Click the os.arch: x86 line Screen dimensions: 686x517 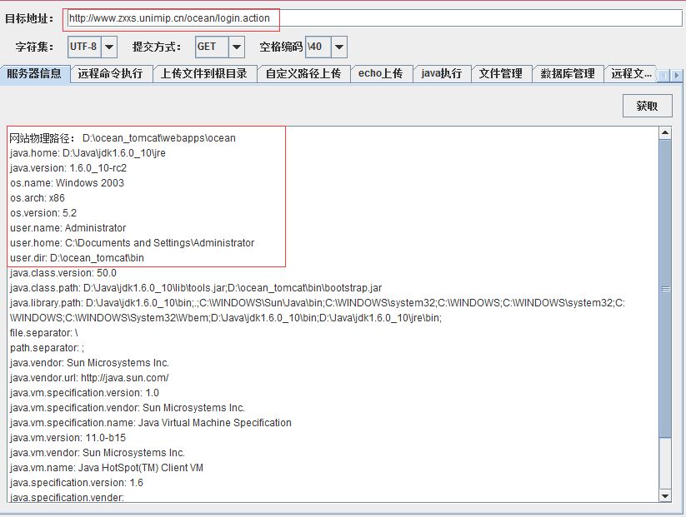38,198
